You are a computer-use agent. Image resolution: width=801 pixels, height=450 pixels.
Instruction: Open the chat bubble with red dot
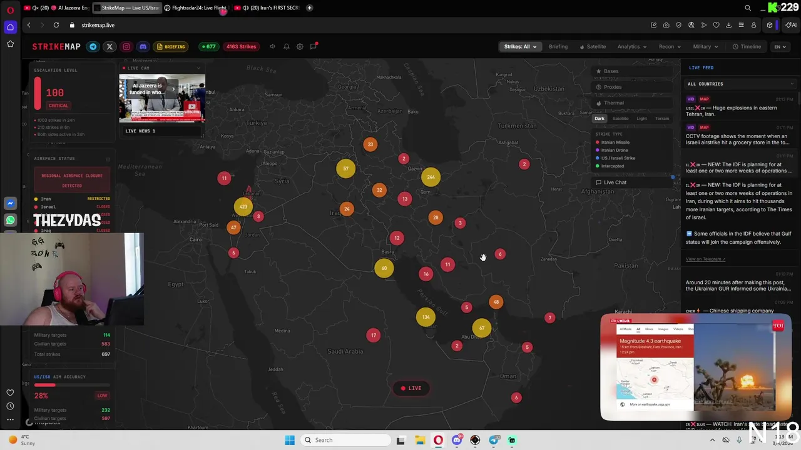[314, 46]
